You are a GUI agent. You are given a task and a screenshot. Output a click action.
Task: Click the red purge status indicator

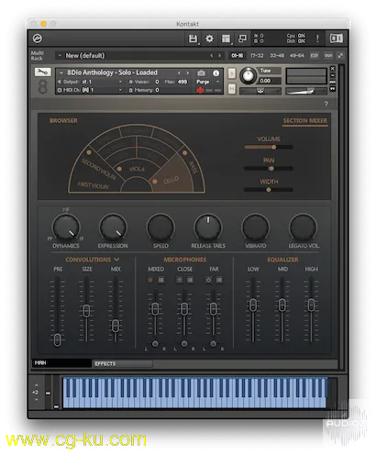[x=200, y=90]
